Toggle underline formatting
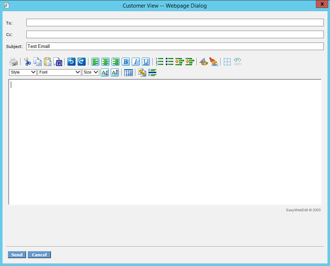This screenshot has height=266, width=330. click(146, 62)
